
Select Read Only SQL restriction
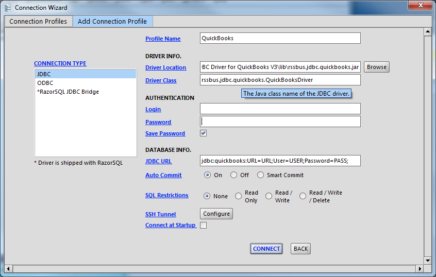(238, 196)
